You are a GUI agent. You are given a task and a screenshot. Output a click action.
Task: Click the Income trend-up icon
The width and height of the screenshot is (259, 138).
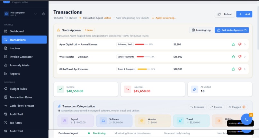[60, 89]
